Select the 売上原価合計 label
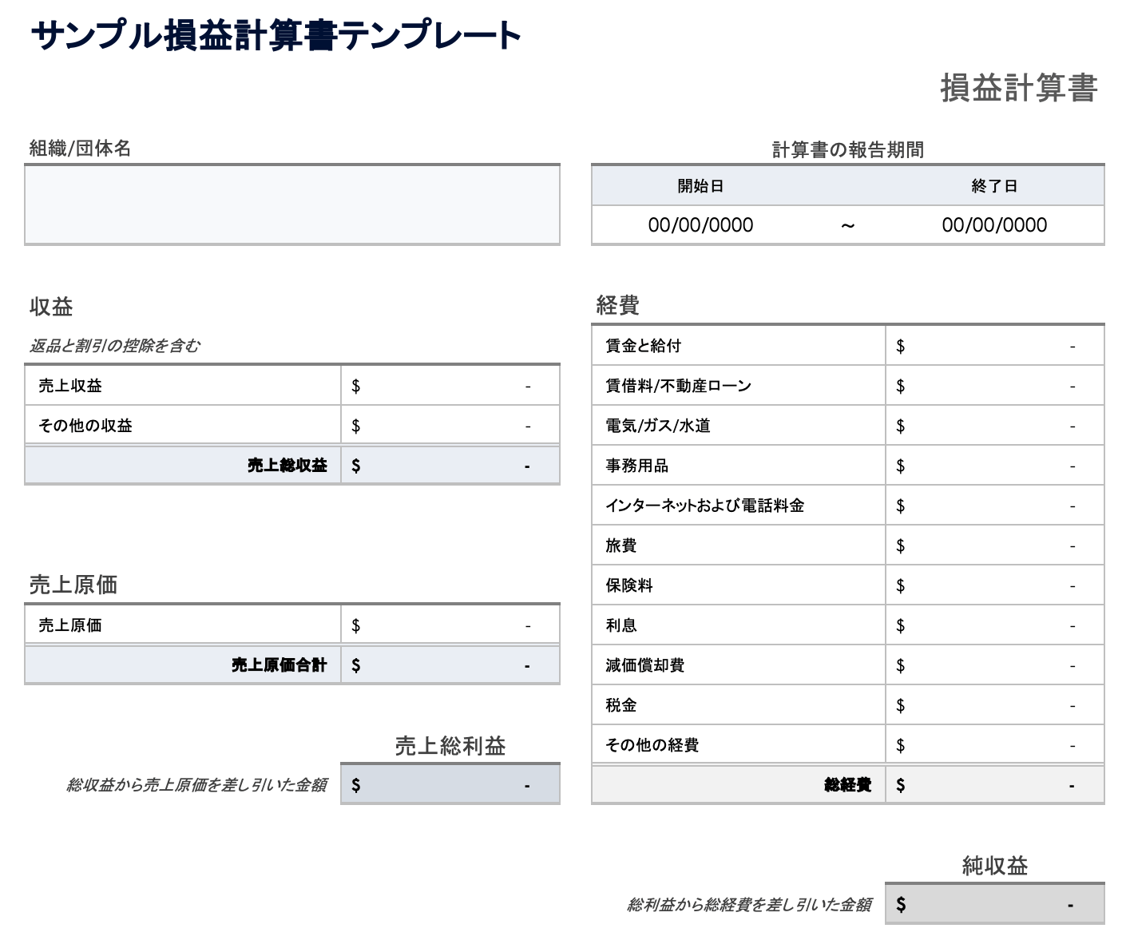Viewport: 1126px width, 944px height. pos(280,665)
